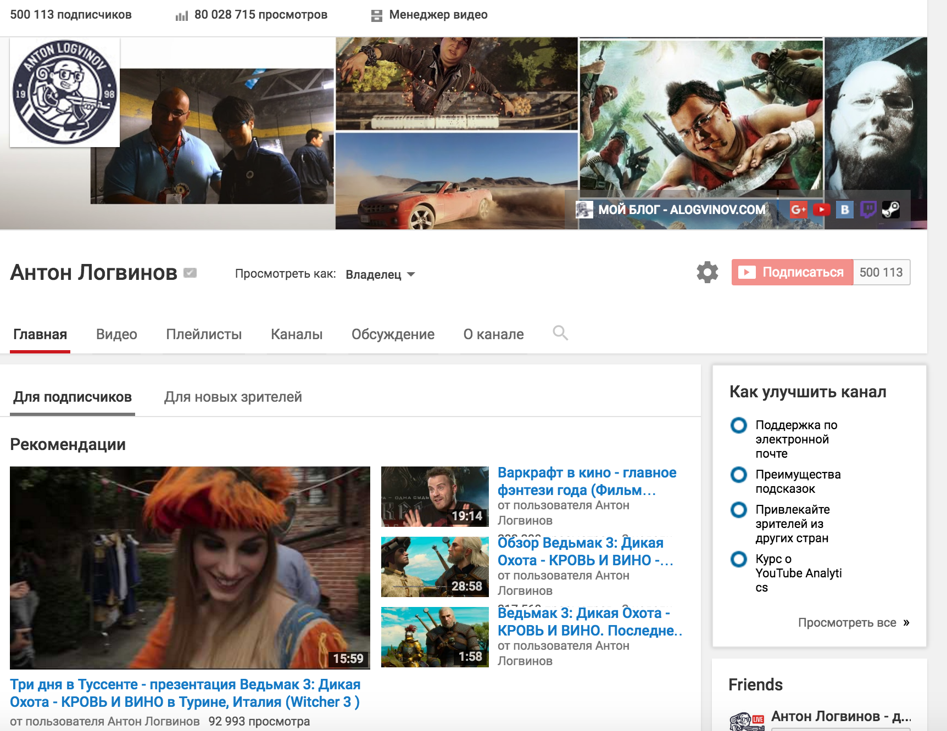This screenshot has height=731, width=947.
Task: Open channel settings gear icon
Action: 708,272
